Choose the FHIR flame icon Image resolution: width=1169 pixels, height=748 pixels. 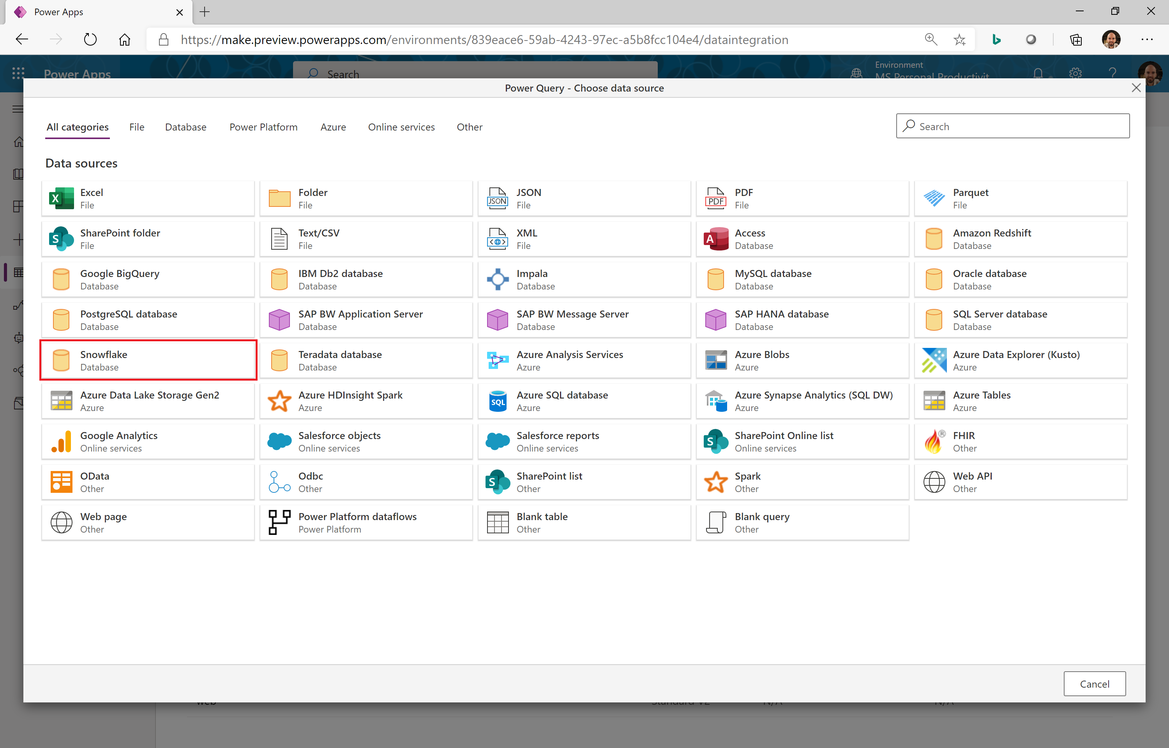tap(934, 441)
